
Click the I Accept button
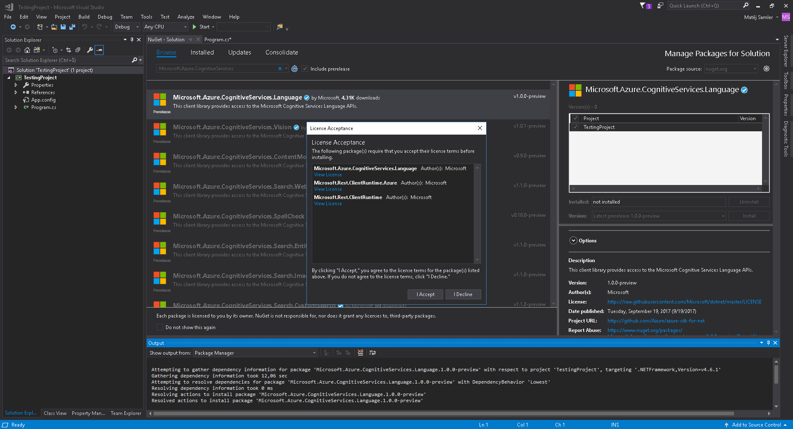[425, 294]
